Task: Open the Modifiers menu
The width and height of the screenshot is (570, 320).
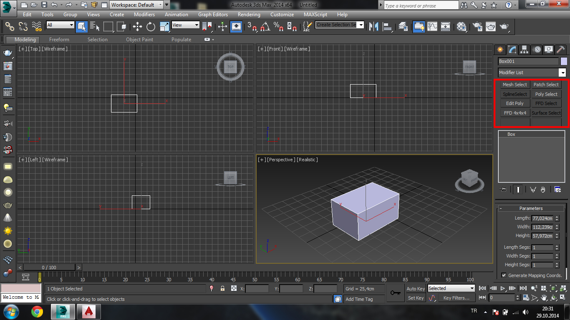Action: pyautogui.click(x=144, y=15)
